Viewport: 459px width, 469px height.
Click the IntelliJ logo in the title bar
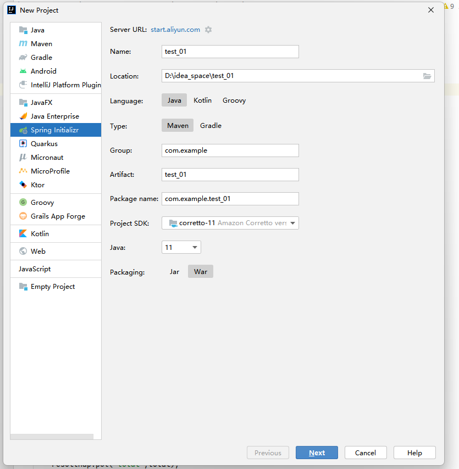12,10
